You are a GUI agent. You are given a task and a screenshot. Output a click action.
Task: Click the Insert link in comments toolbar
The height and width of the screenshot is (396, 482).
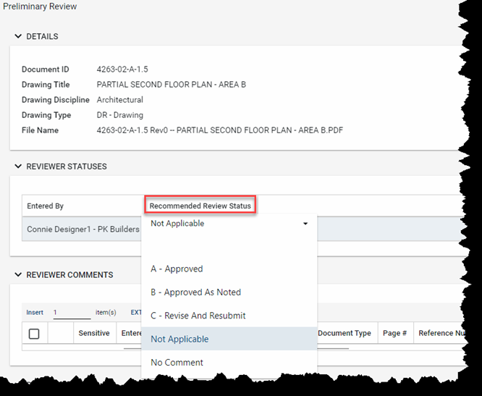pos(35,313)
